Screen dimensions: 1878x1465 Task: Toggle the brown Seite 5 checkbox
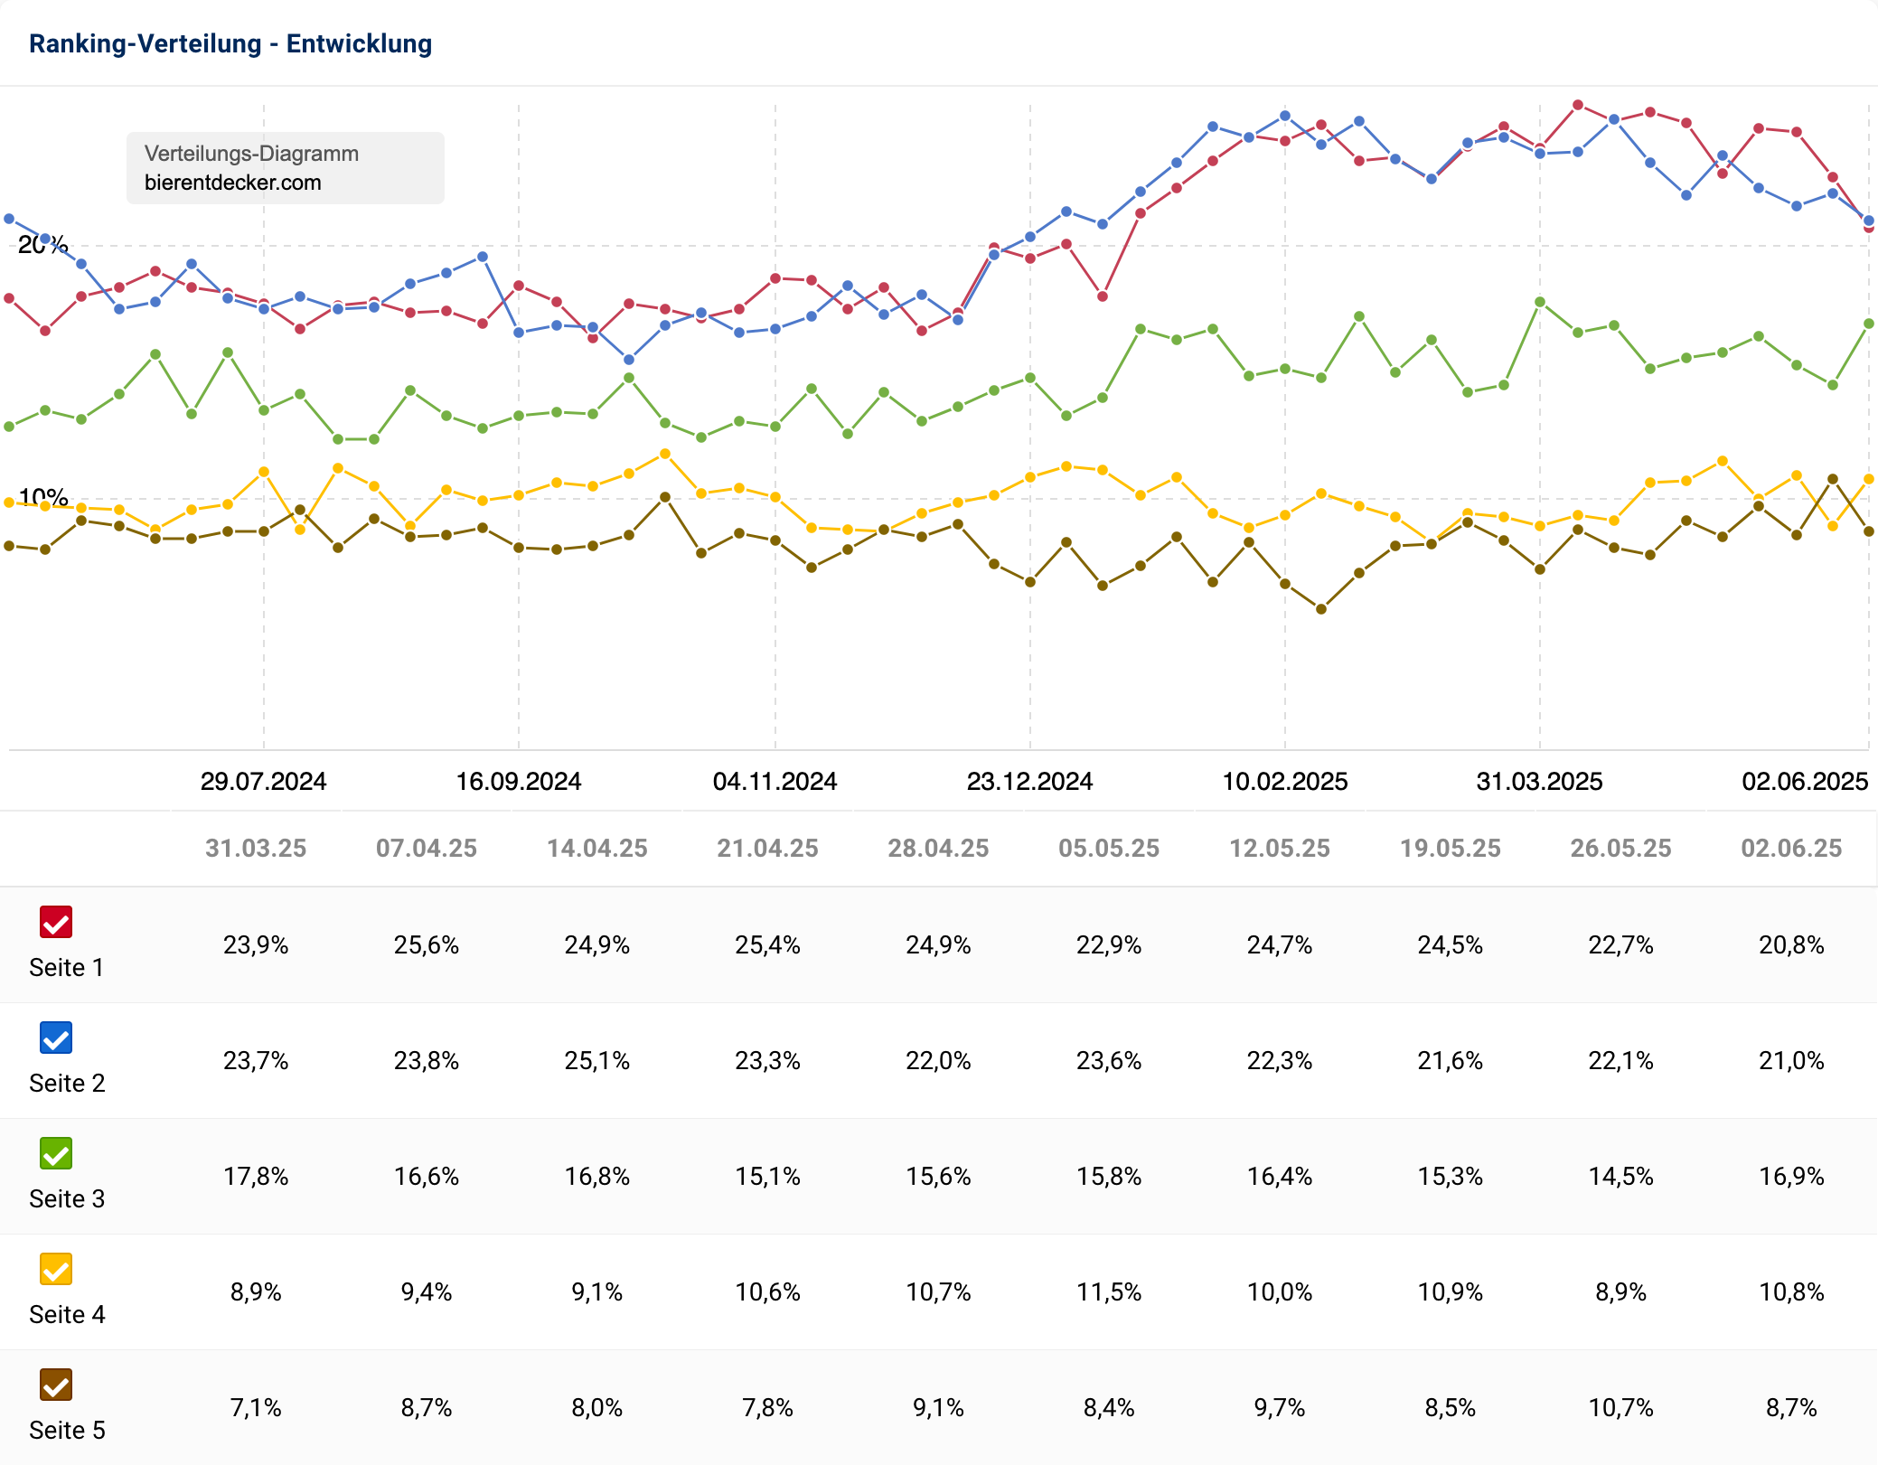(x=56, y=1385)
